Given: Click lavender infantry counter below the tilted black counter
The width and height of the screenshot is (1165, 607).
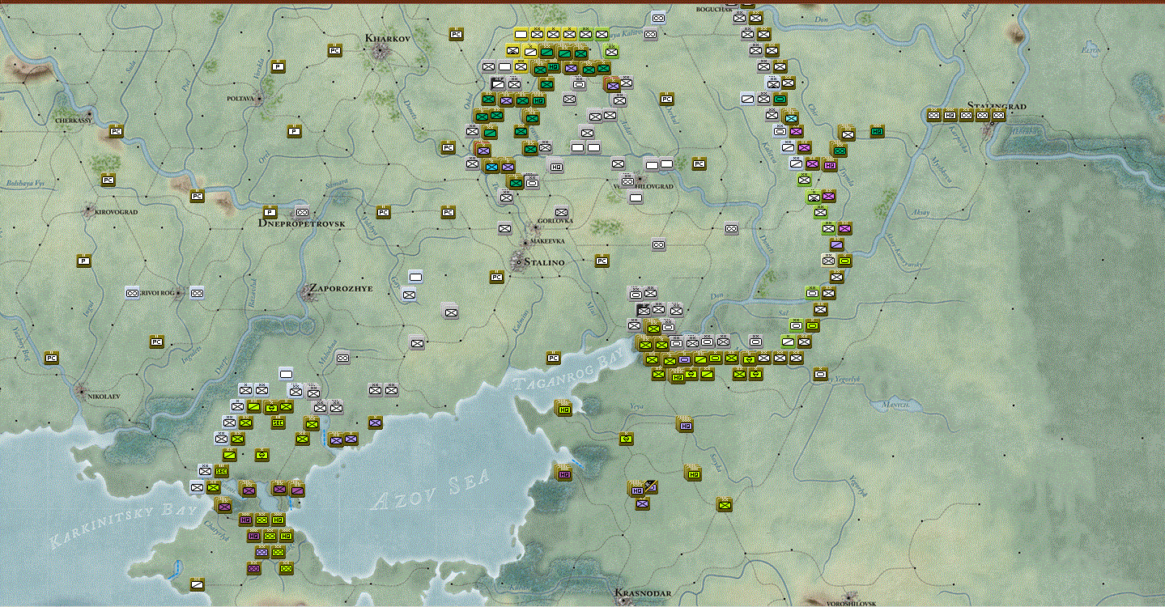Looking at the screenshot, I should tap(642, 503).
